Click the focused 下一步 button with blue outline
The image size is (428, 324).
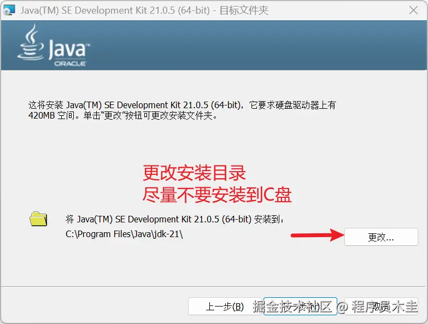pyautogui.click(x=300, y=307)
